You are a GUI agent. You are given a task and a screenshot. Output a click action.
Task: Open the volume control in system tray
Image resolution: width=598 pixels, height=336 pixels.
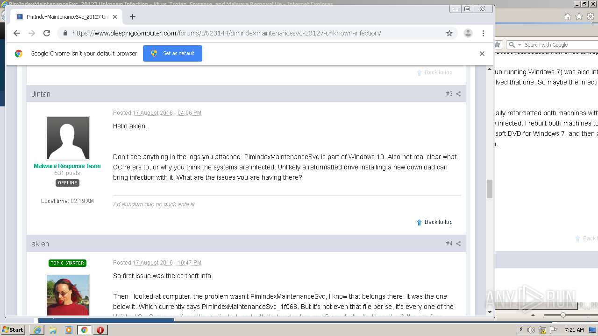531,330
